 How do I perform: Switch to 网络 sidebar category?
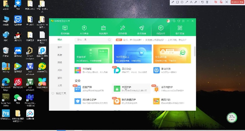(x=59, y=62)
